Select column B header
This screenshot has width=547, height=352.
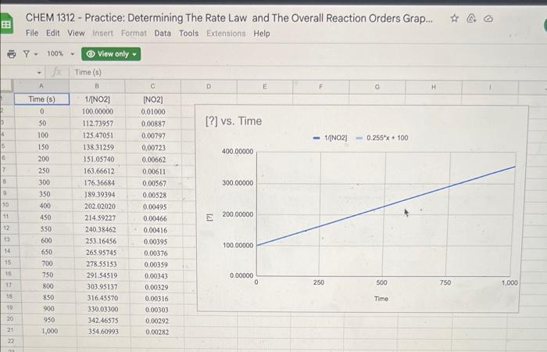pyautogui.click(x=97, y=86)
